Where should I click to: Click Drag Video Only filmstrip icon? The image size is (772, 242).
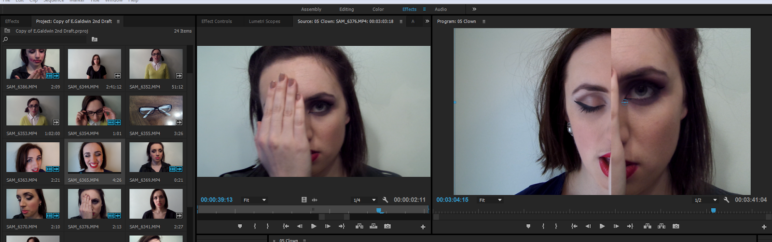coord(304,200)
